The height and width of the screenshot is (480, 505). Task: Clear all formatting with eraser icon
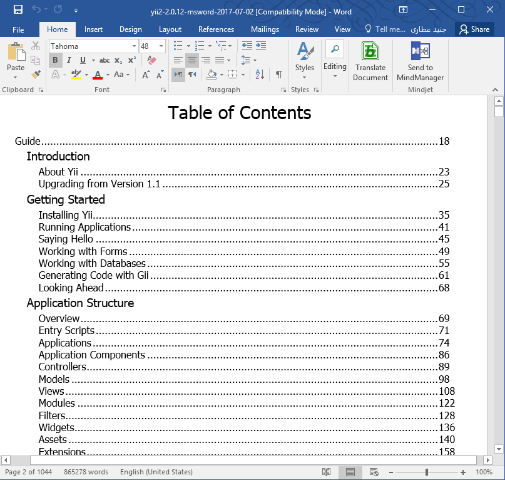[x=151, y=60]
